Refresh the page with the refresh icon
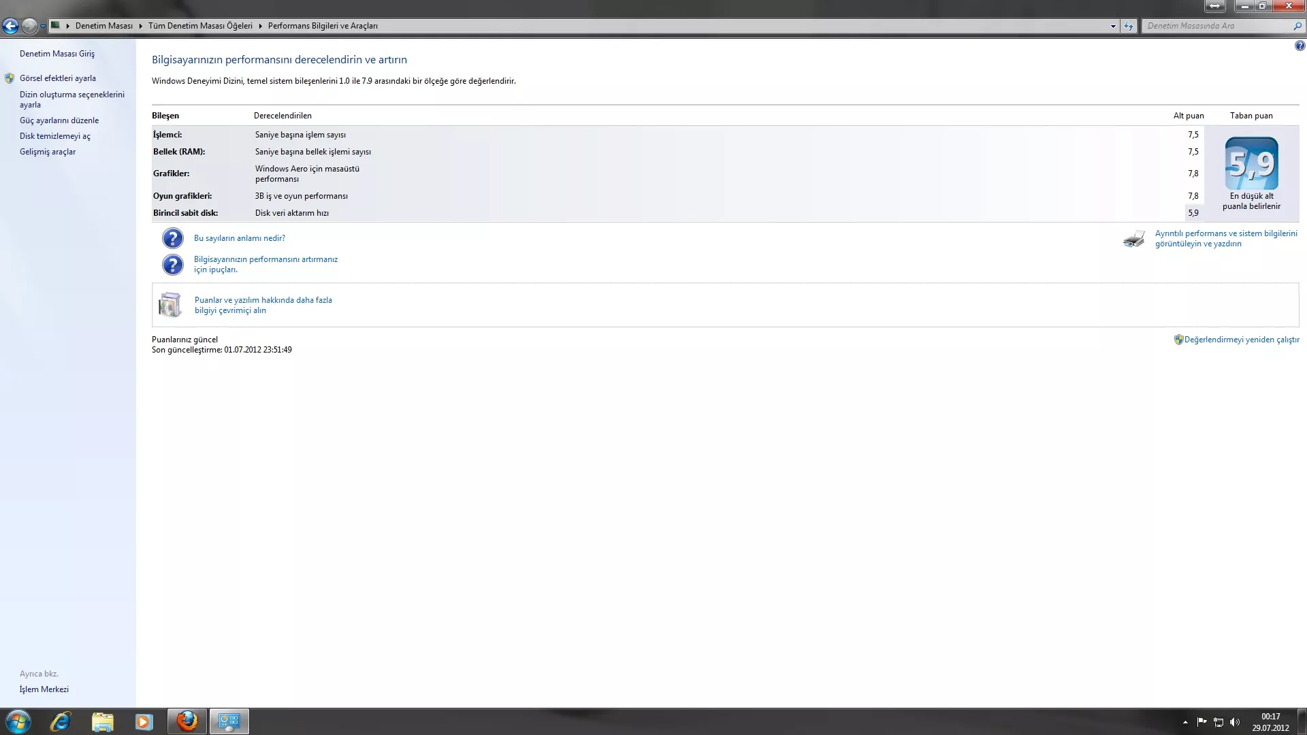 pos(1129,26)
